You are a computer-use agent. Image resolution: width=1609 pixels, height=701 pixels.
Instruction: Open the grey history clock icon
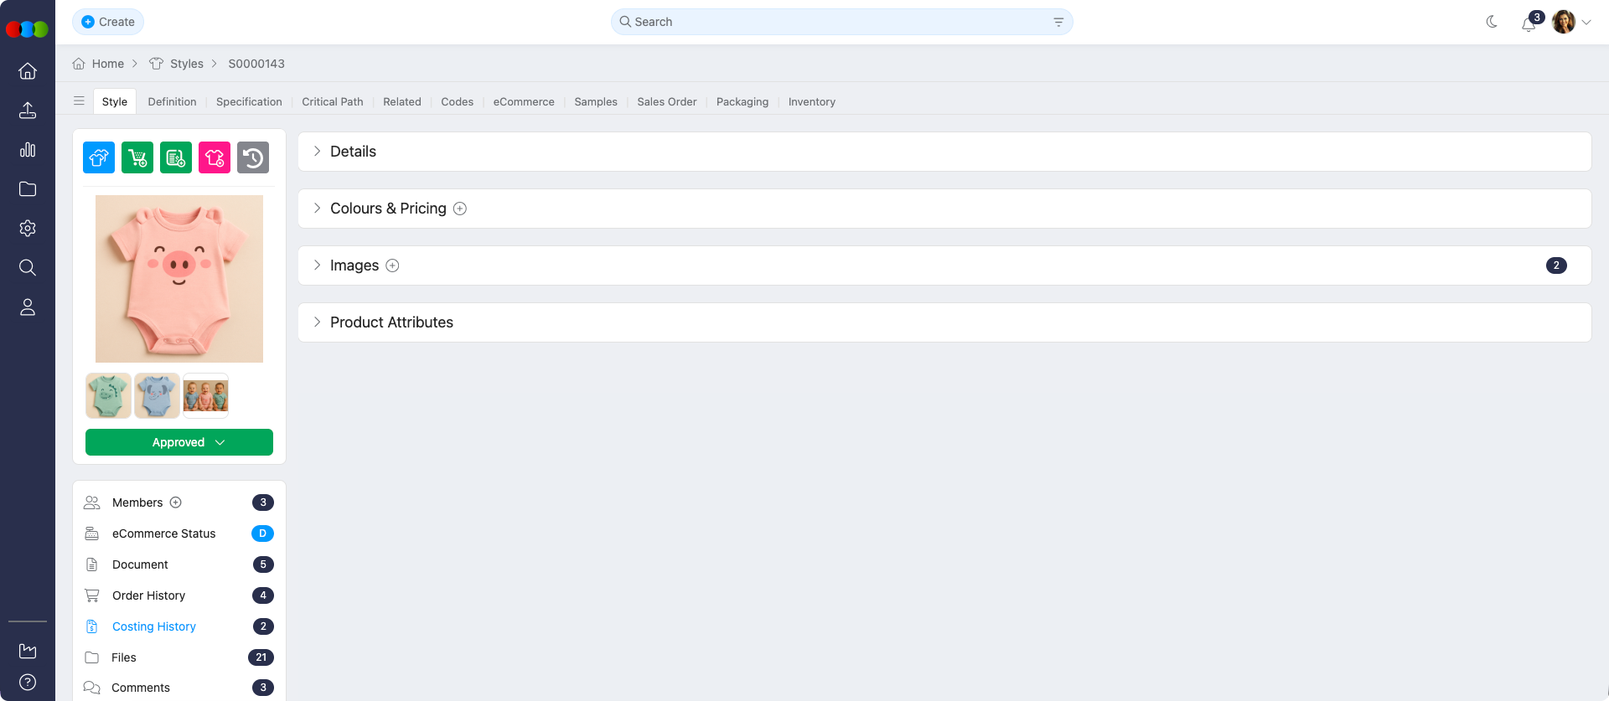(x=253, y=157)
